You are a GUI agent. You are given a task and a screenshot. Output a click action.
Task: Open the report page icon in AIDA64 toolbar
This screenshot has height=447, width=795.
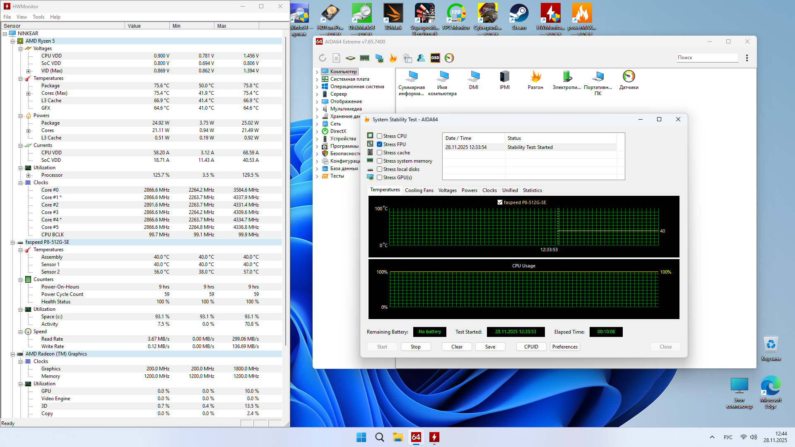336,58
